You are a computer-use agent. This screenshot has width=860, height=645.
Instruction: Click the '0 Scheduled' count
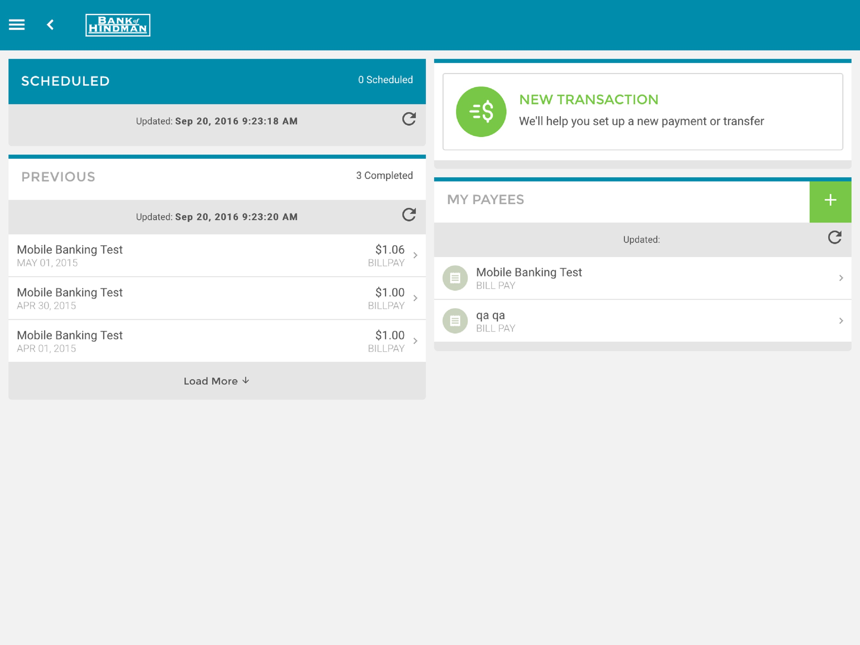coord(385,80)
